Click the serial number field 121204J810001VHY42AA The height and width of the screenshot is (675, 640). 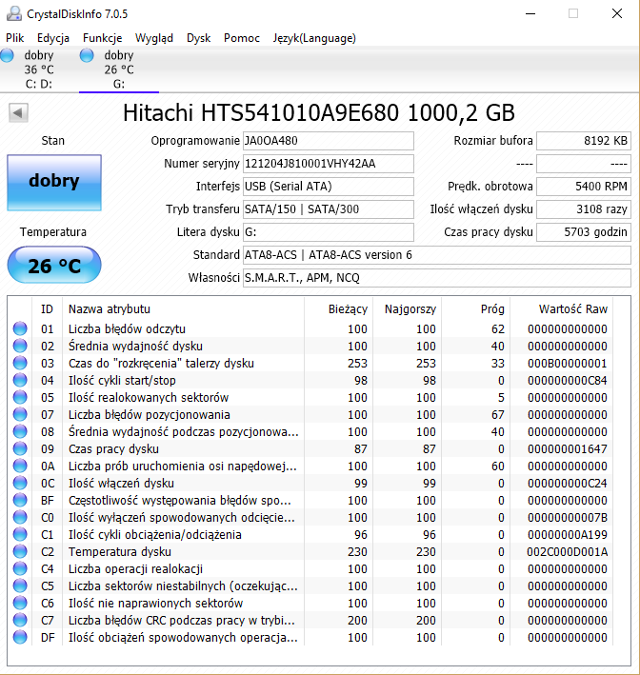(329, 164)
